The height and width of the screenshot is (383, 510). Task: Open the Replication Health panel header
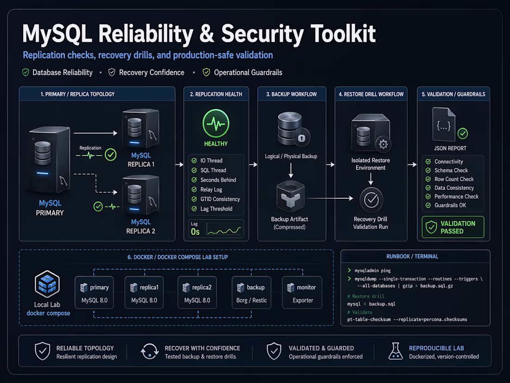(x=217, y=94)
